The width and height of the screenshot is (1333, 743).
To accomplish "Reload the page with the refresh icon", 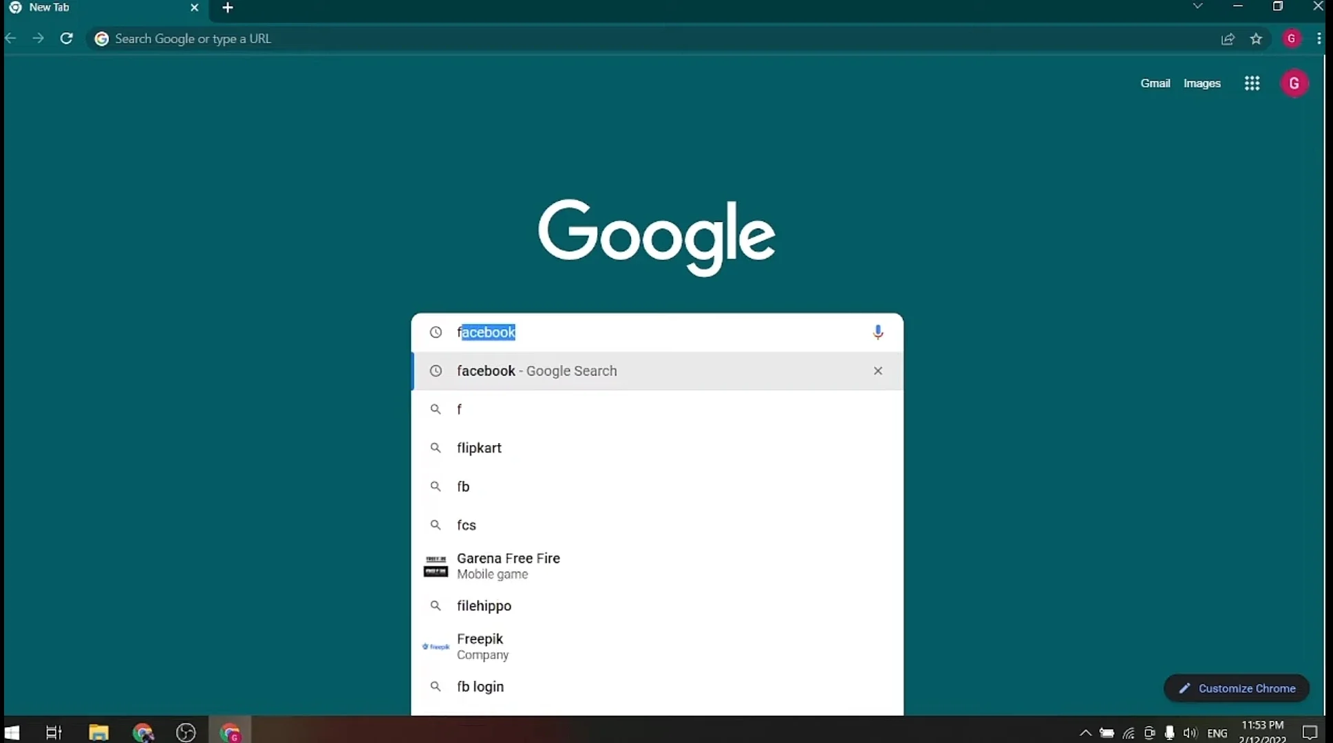I will click(66, 39).
